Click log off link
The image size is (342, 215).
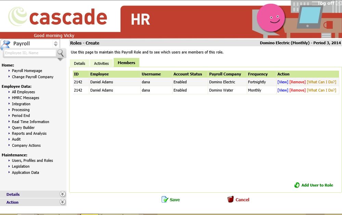pyautogui.click(x=326, y=3)
